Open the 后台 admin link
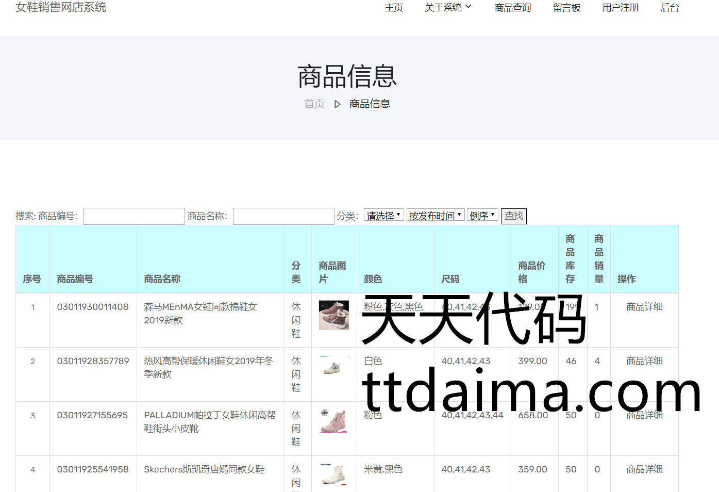Screen dimensions: 719x492 tap(670, 8)
